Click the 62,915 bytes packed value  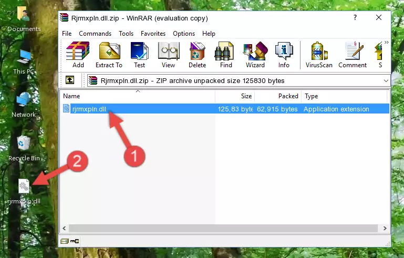[277, 109]
